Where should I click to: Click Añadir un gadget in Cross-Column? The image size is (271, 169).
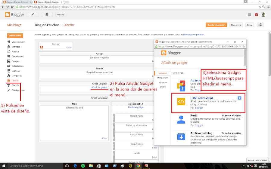[x=99, y=87]
